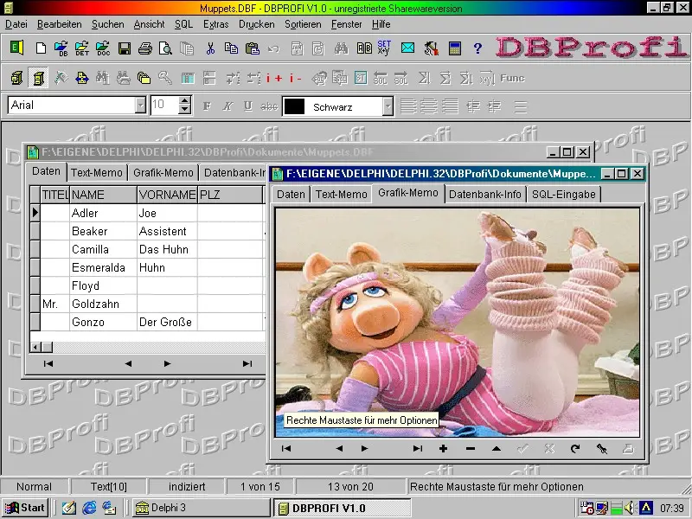Paste with the clipboard icon

click(252, 48)
